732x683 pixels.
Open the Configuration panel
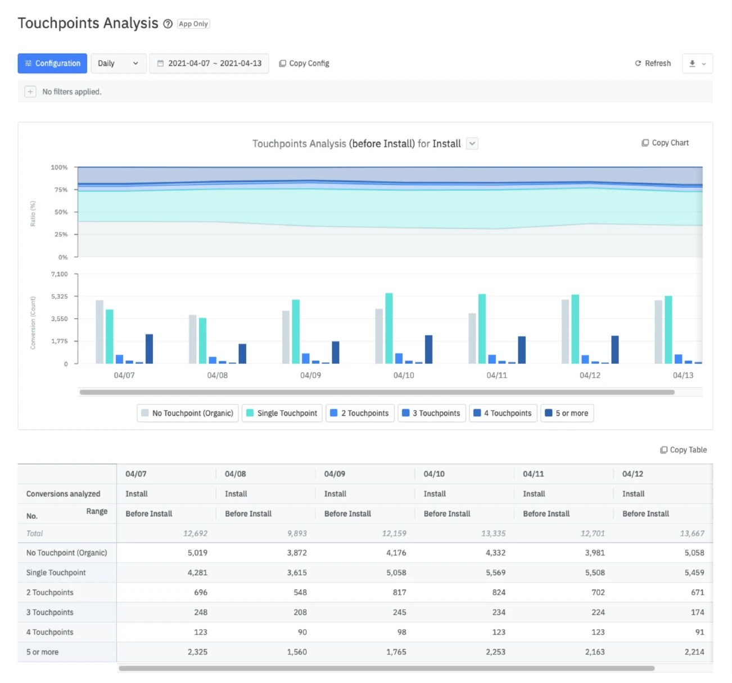pos(52,63)
